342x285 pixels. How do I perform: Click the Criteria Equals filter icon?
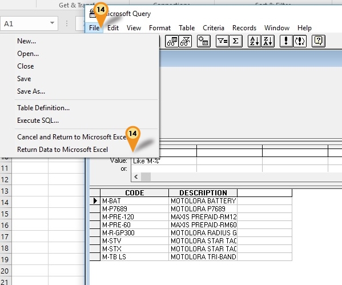tap(222, 41)
